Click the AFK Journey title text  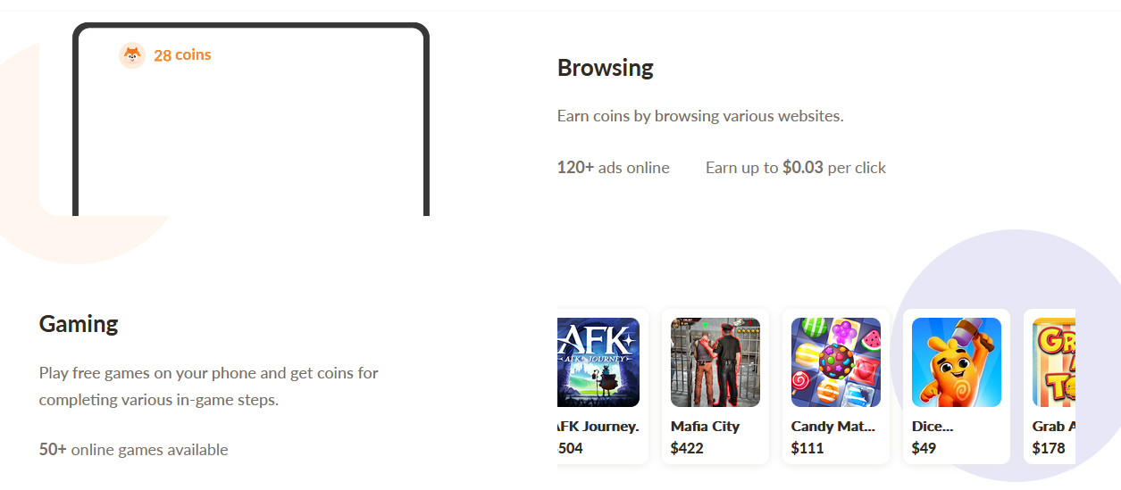[x=598, y=427]
